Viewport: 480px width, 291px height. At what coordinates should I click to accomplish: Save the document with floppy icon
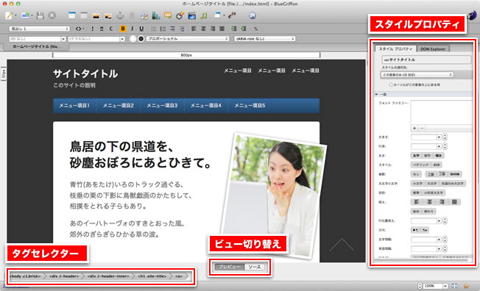[40, 15]
